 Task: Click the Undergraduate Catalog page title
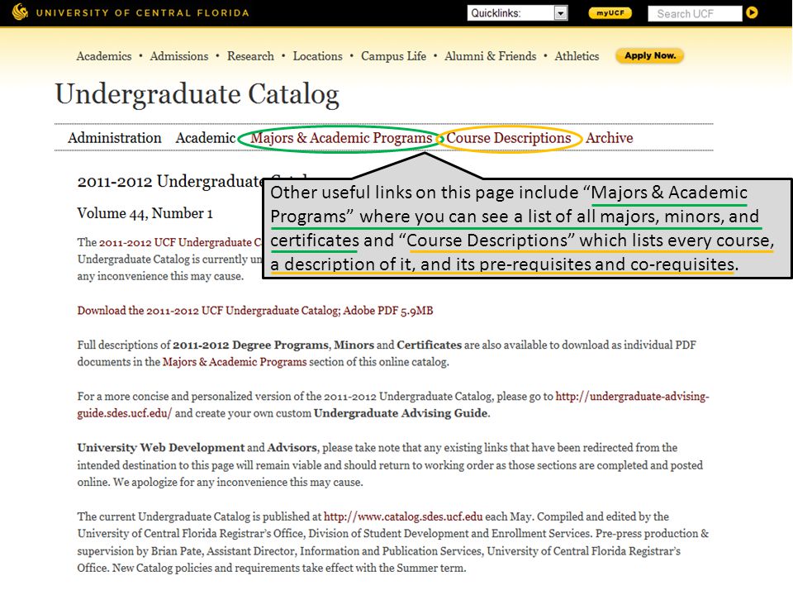pyautogui.click(x=197, y=94)
